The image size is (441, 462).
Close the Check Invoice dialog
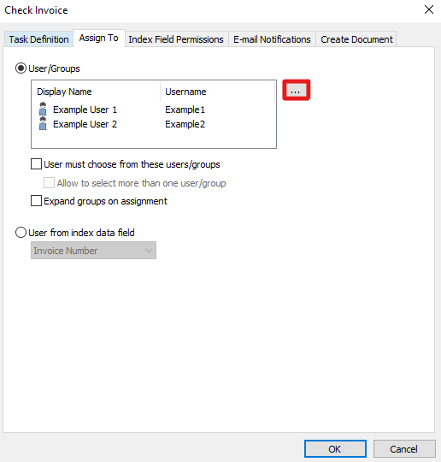coord(429,9)
